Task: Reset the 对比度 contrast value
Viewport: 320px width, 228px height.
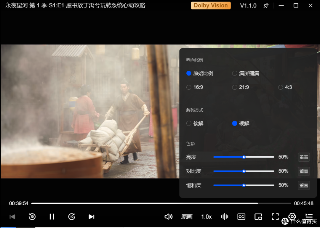Action: (x=304, y=171)
